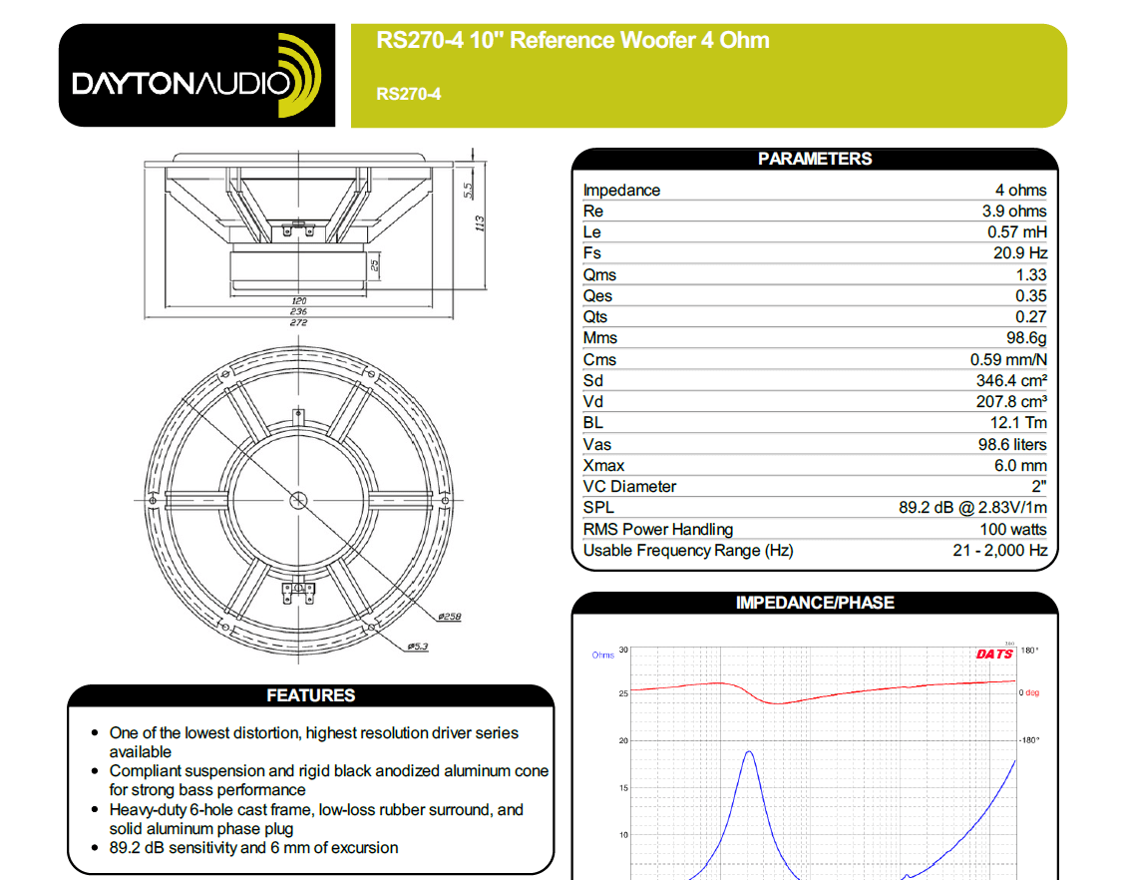Viewport: 1126px width, 880px height.
Task: Click the 'VC Diameter' label
Action: tap(629, 486)
